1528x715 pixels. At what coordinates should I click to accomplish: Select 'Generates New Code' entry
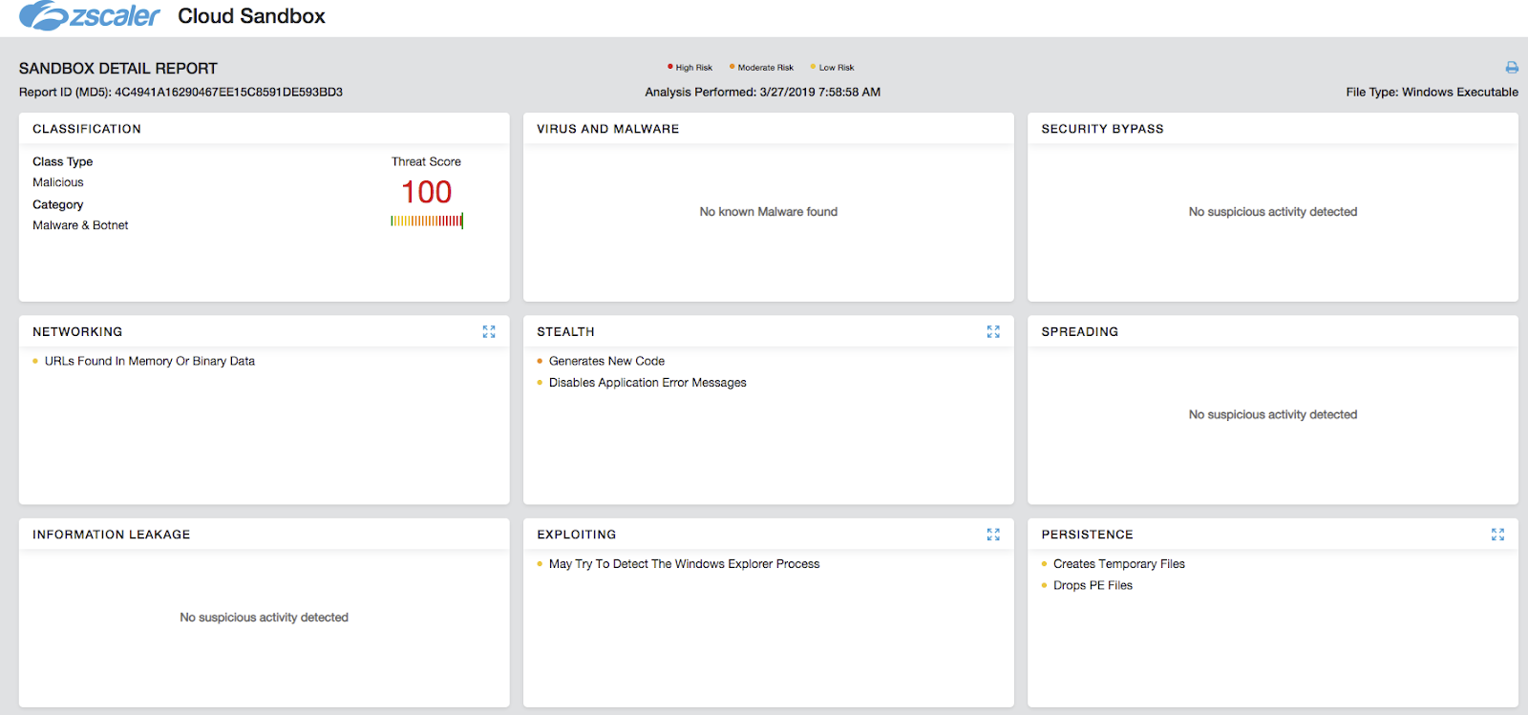606,362
